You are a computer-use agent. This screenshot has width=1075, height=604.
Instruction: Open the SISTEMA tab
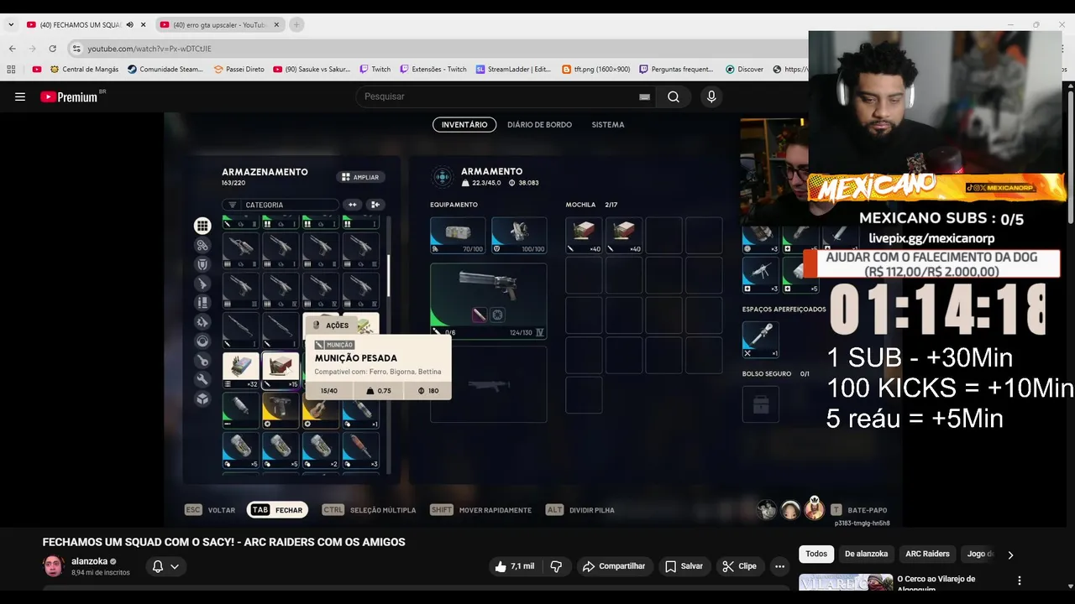click(608, 124)
